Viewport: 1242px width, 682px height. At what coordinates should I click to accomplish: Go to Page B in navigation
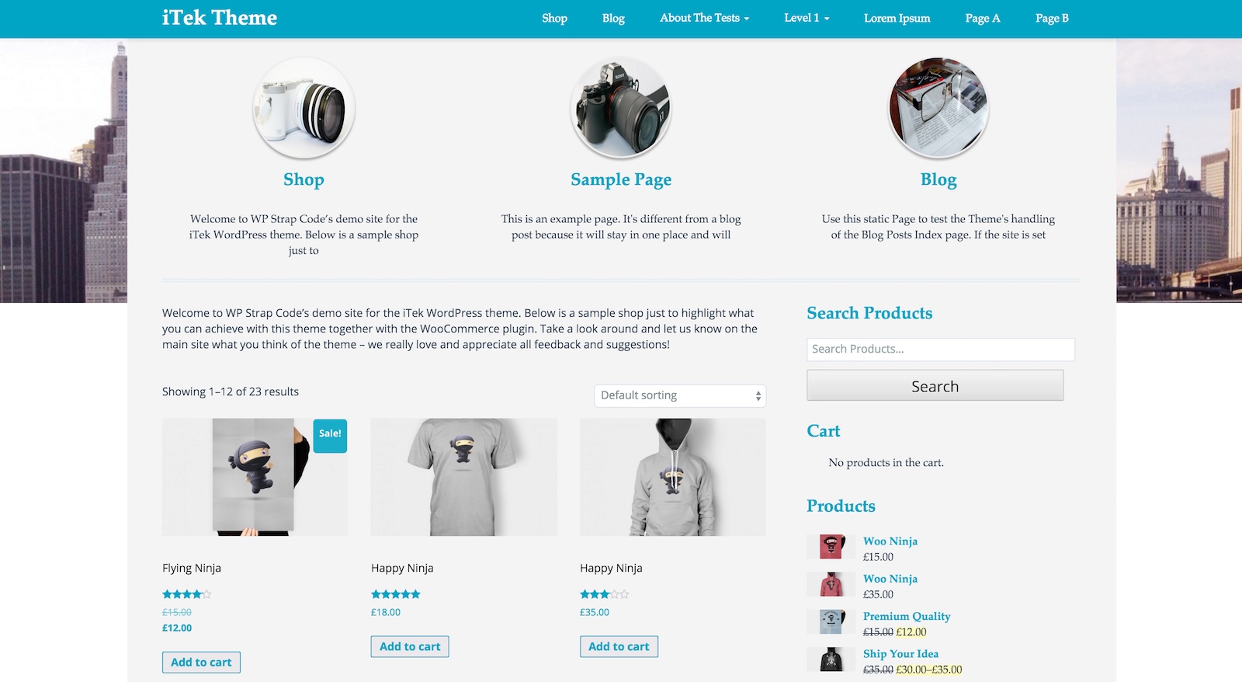pyautogui.click(x=1052, y=18)
